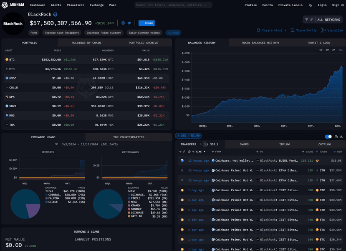Screen dimensions: 346x251
Task: Open the TIME column sort dropdown
Action: [205, 152]
